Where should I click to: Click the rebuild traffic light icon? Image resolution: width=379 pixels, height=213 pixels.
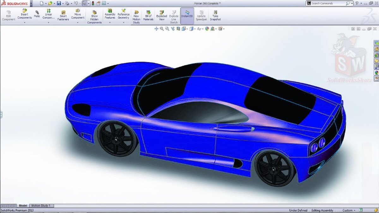tap(93, 3)
